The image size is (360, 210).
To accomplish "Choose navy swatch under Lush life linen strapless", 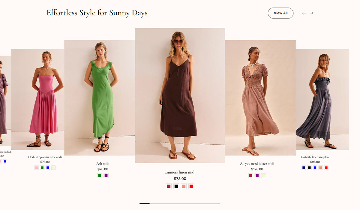I will [x=304, y=168].
